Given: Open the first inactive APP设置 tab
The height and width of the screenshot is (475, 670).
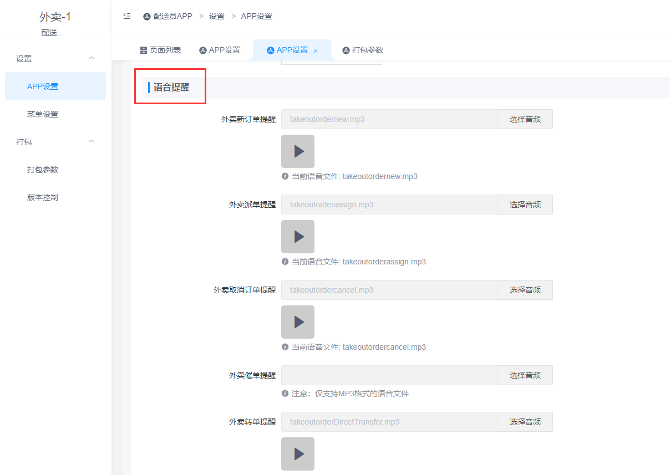Looking at the screenshot, I should [x=220, y=50].
